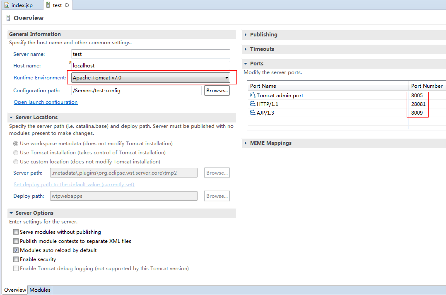Collapse the Server Options section

[x=11, y=213]
